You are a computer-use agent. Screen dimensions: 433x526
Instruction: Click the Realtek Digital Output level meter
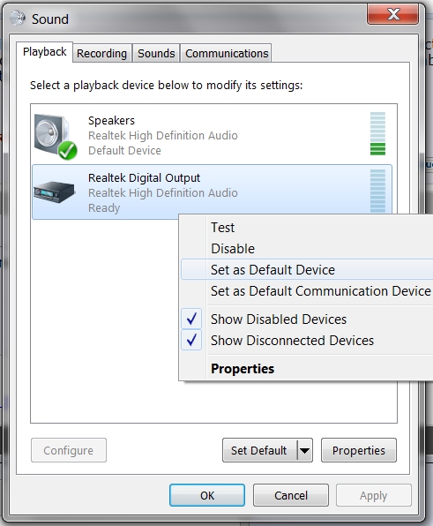[377, 191]
